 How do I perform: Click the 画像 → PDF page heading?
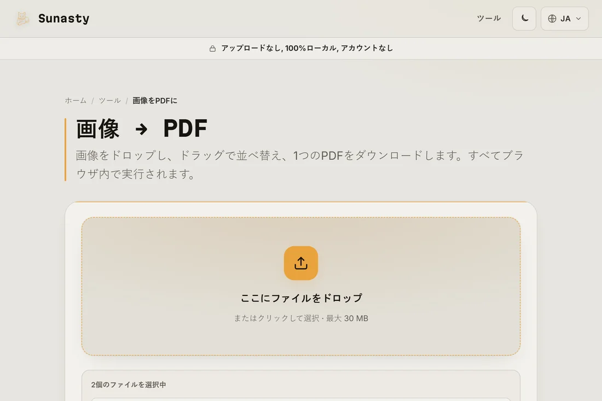[x=142, y=129]
